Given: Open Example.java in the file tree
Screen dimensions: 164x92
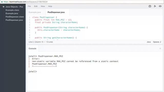Looking at the screenshot, I should [12, 13].
